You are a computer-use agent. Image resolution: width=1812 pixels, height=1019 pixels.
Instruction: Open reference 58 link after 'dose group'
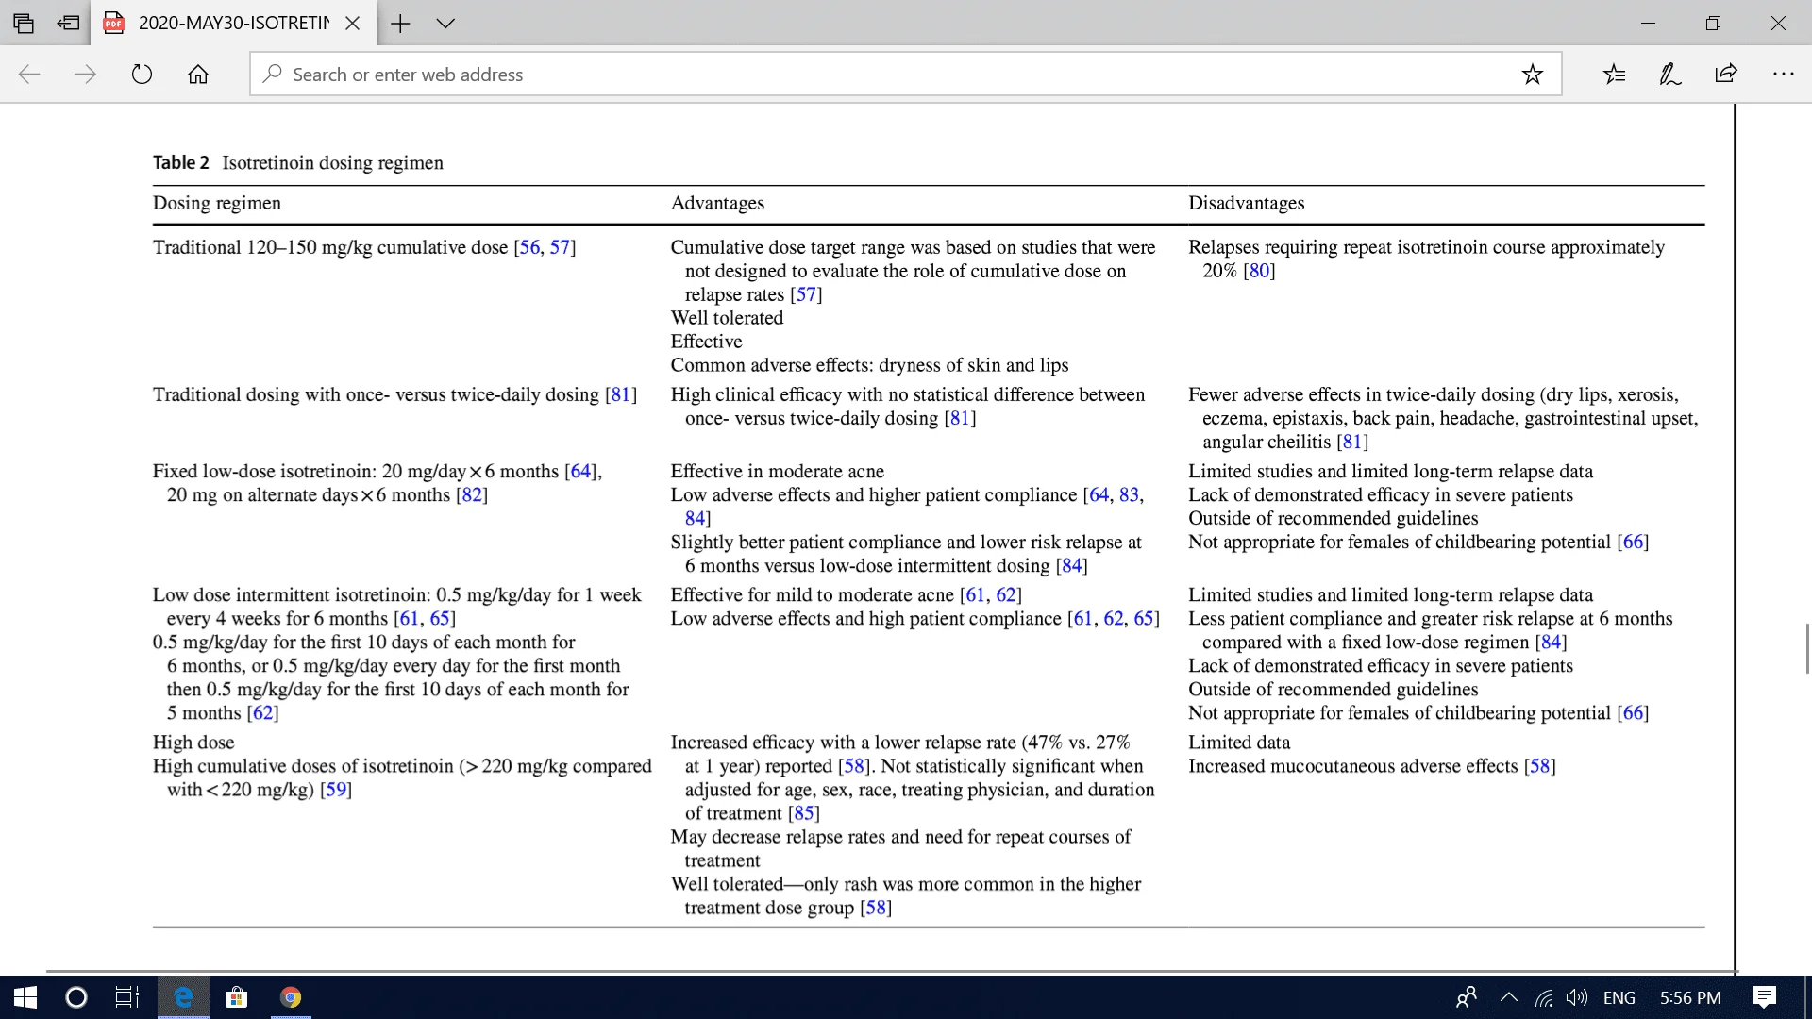[x=876, y=908]
